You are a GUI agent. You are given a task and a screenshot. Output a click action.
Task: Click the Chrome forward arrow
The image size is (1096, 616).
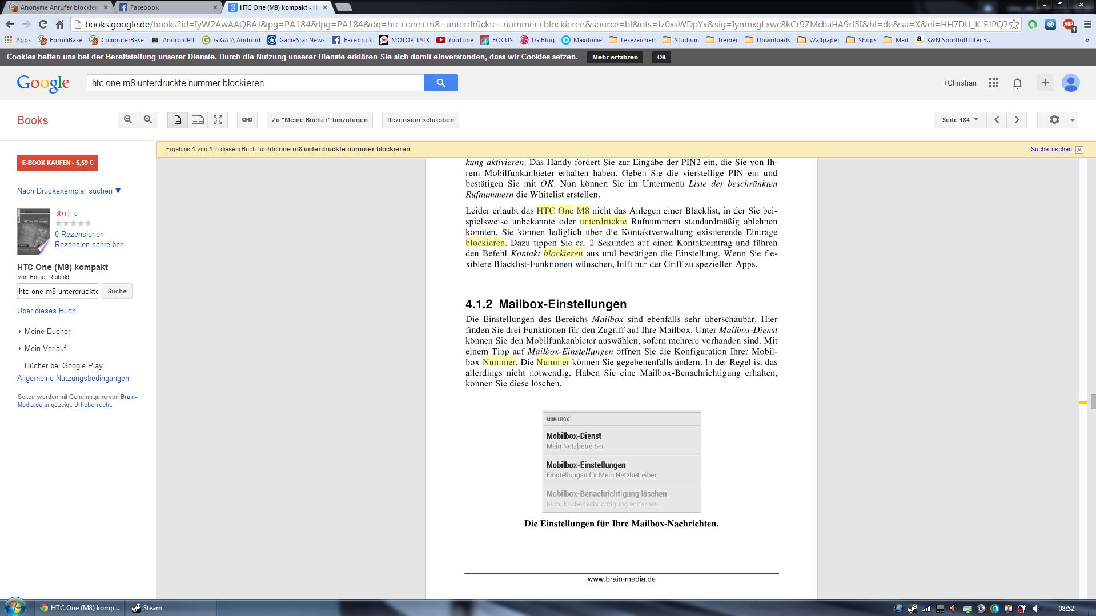26,24
